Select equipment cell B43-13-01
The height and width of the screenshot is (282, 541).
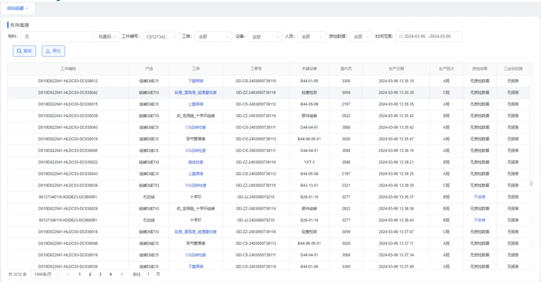tap(309, 185)
